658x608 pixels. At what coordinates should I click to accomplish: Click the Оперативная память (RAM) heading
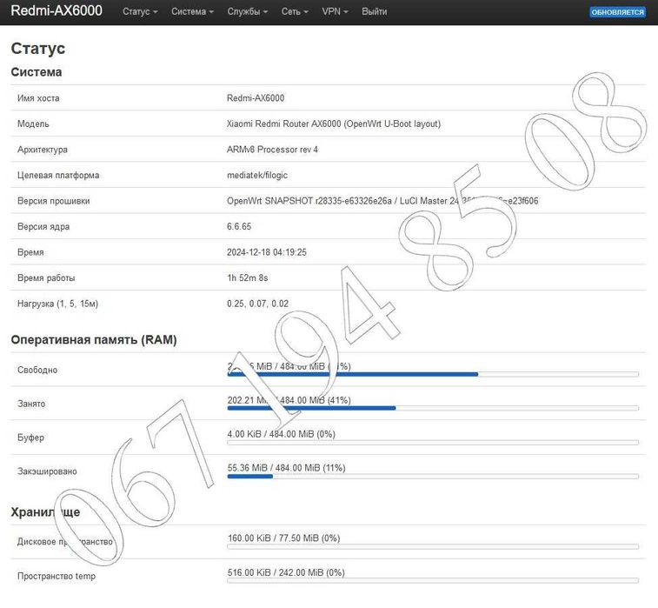pos(94,340)
